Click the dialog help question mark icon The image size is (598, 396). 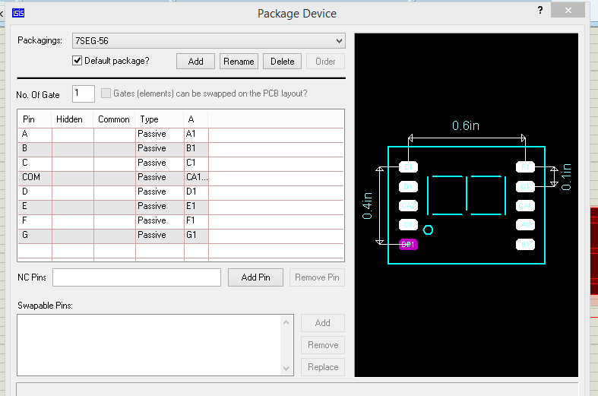(x=540, y=11)
